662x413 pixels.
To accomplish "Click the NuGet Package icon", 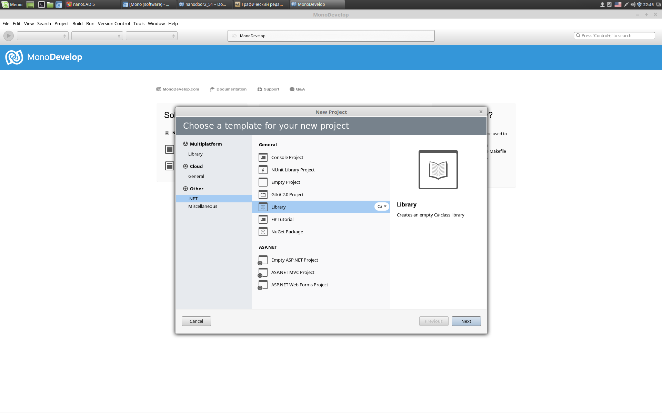I will (x=263, y=232).
